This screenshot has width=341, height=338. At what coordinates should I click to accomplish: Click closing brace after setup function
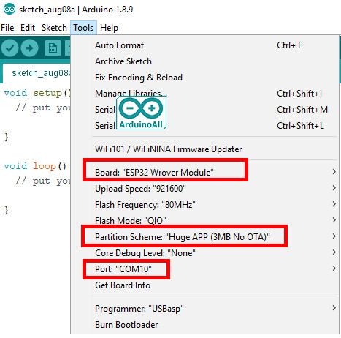pos(7,137)
